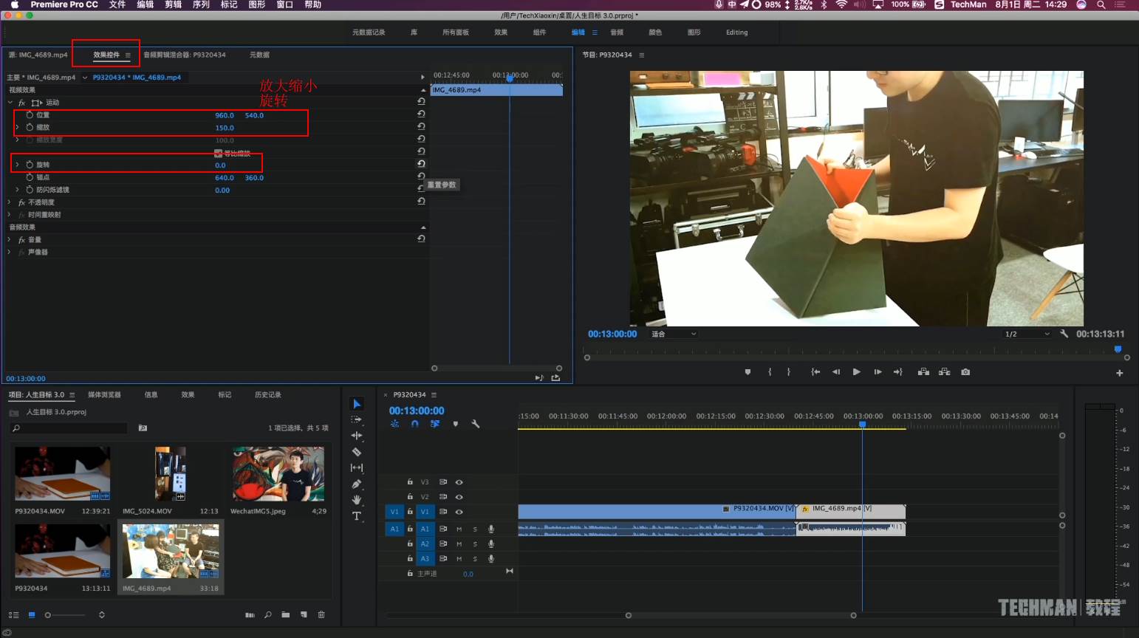Screen dimensions: 1139x638
Task: Toggle Position animation stopwatch
Action: coord(30,115)
